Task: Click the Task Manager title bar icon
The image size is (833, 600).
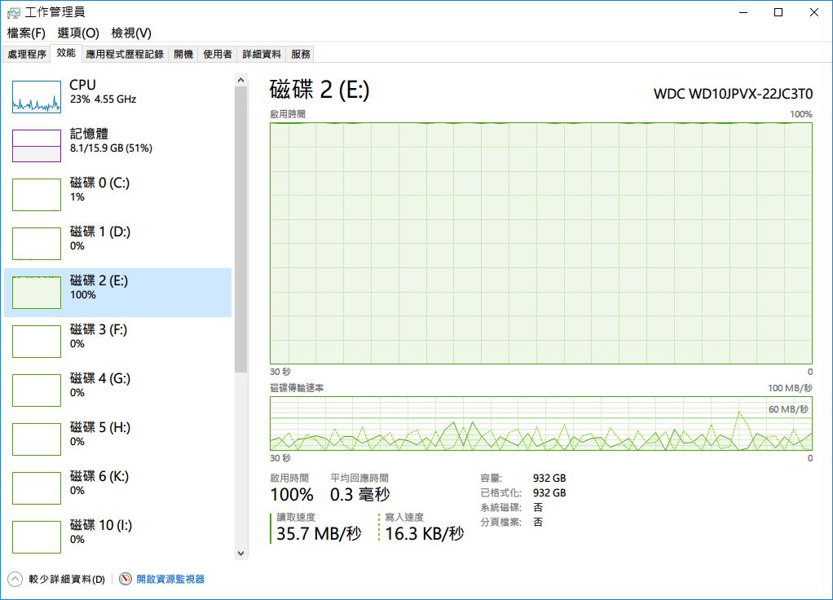Action: coord(13,12)
